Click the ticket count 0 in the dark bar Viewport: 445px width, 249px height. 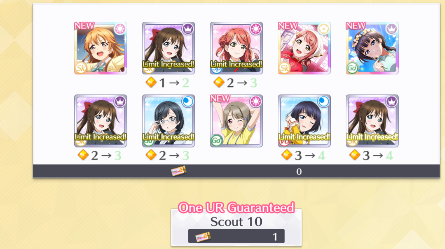299,171
